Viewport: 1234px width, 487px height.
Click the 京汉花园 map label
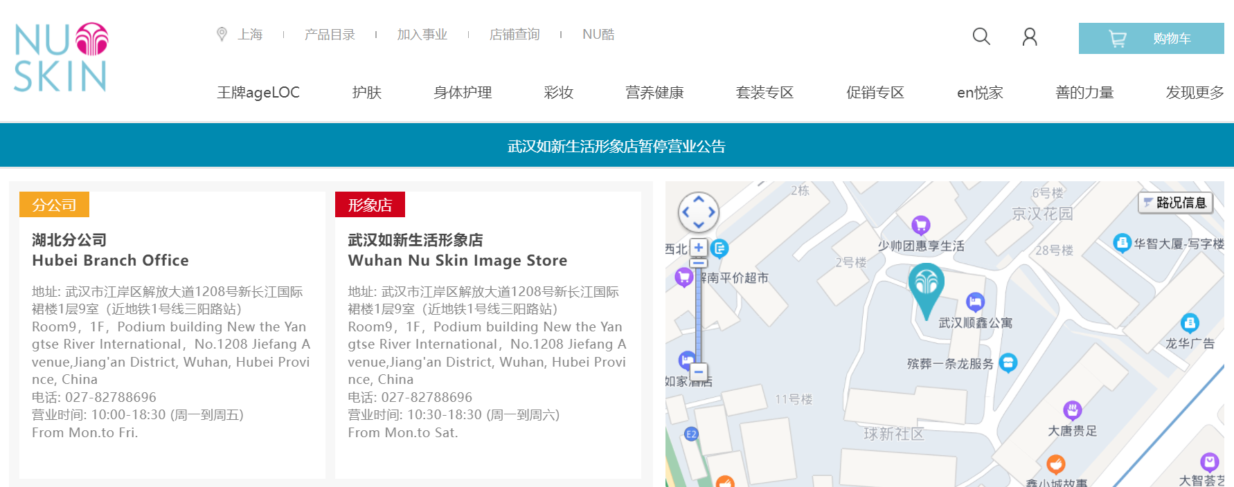(x=1042, y=214)
